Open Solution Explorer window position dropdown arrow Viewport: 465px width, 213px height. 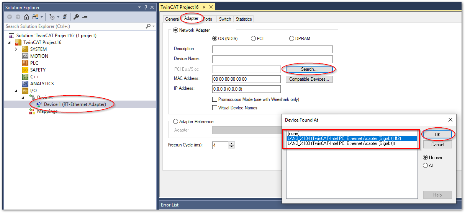click(139, 7)
